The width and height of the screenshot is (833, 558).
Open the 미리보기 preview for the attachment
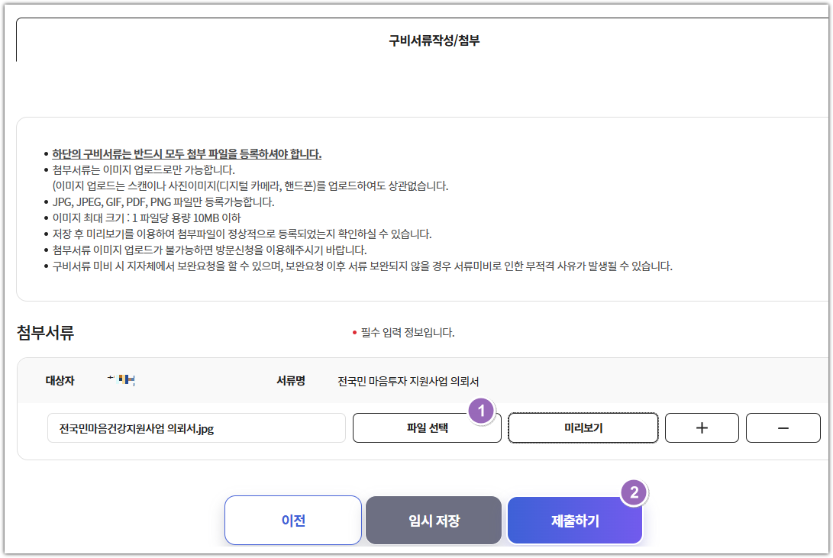pos(583,427)
